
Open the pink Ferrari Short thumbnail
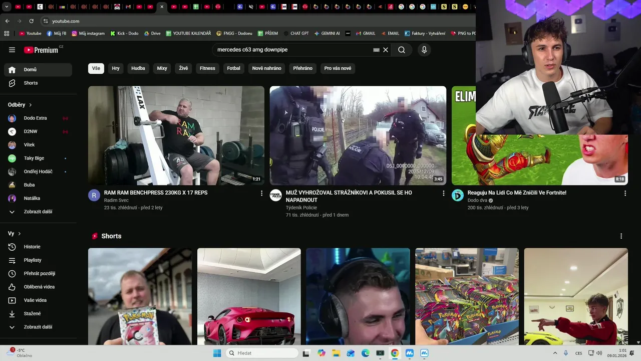(249, 296)
